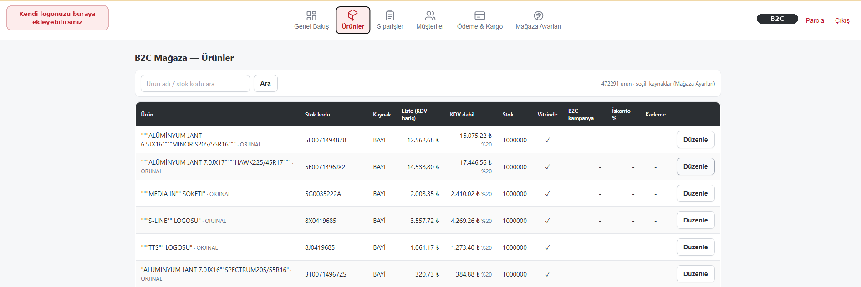The width and height of the screenshot is (861, 287).
Task: Click the 'Kendi logonuzu buraya ekleyebilirsiniz' logo placeholder
Action: [57, 18]
